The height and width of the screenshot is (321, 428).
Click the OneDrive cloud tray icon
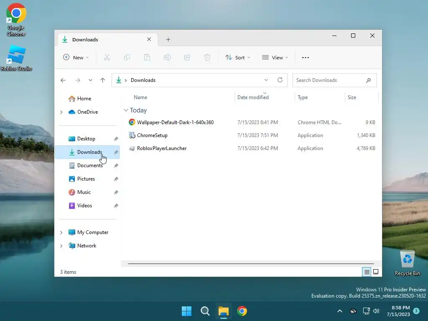(353, 311)
